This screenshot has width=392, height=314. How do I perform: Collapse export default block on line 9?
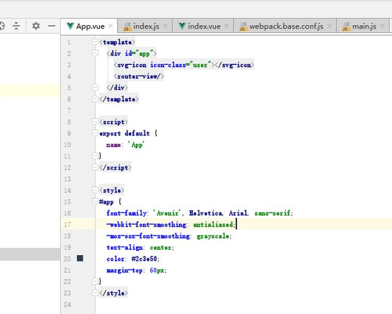[x=95, y=133]
